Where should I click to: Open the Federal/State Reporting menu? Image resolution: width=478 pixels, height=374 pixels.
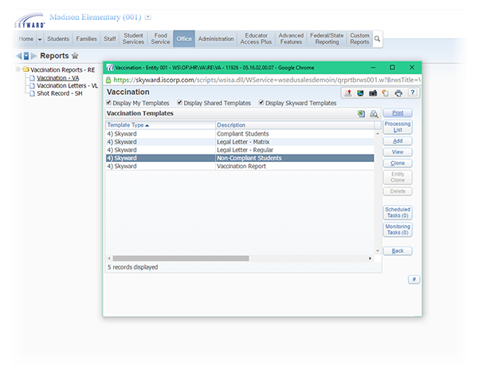click(x=327, y=39)
